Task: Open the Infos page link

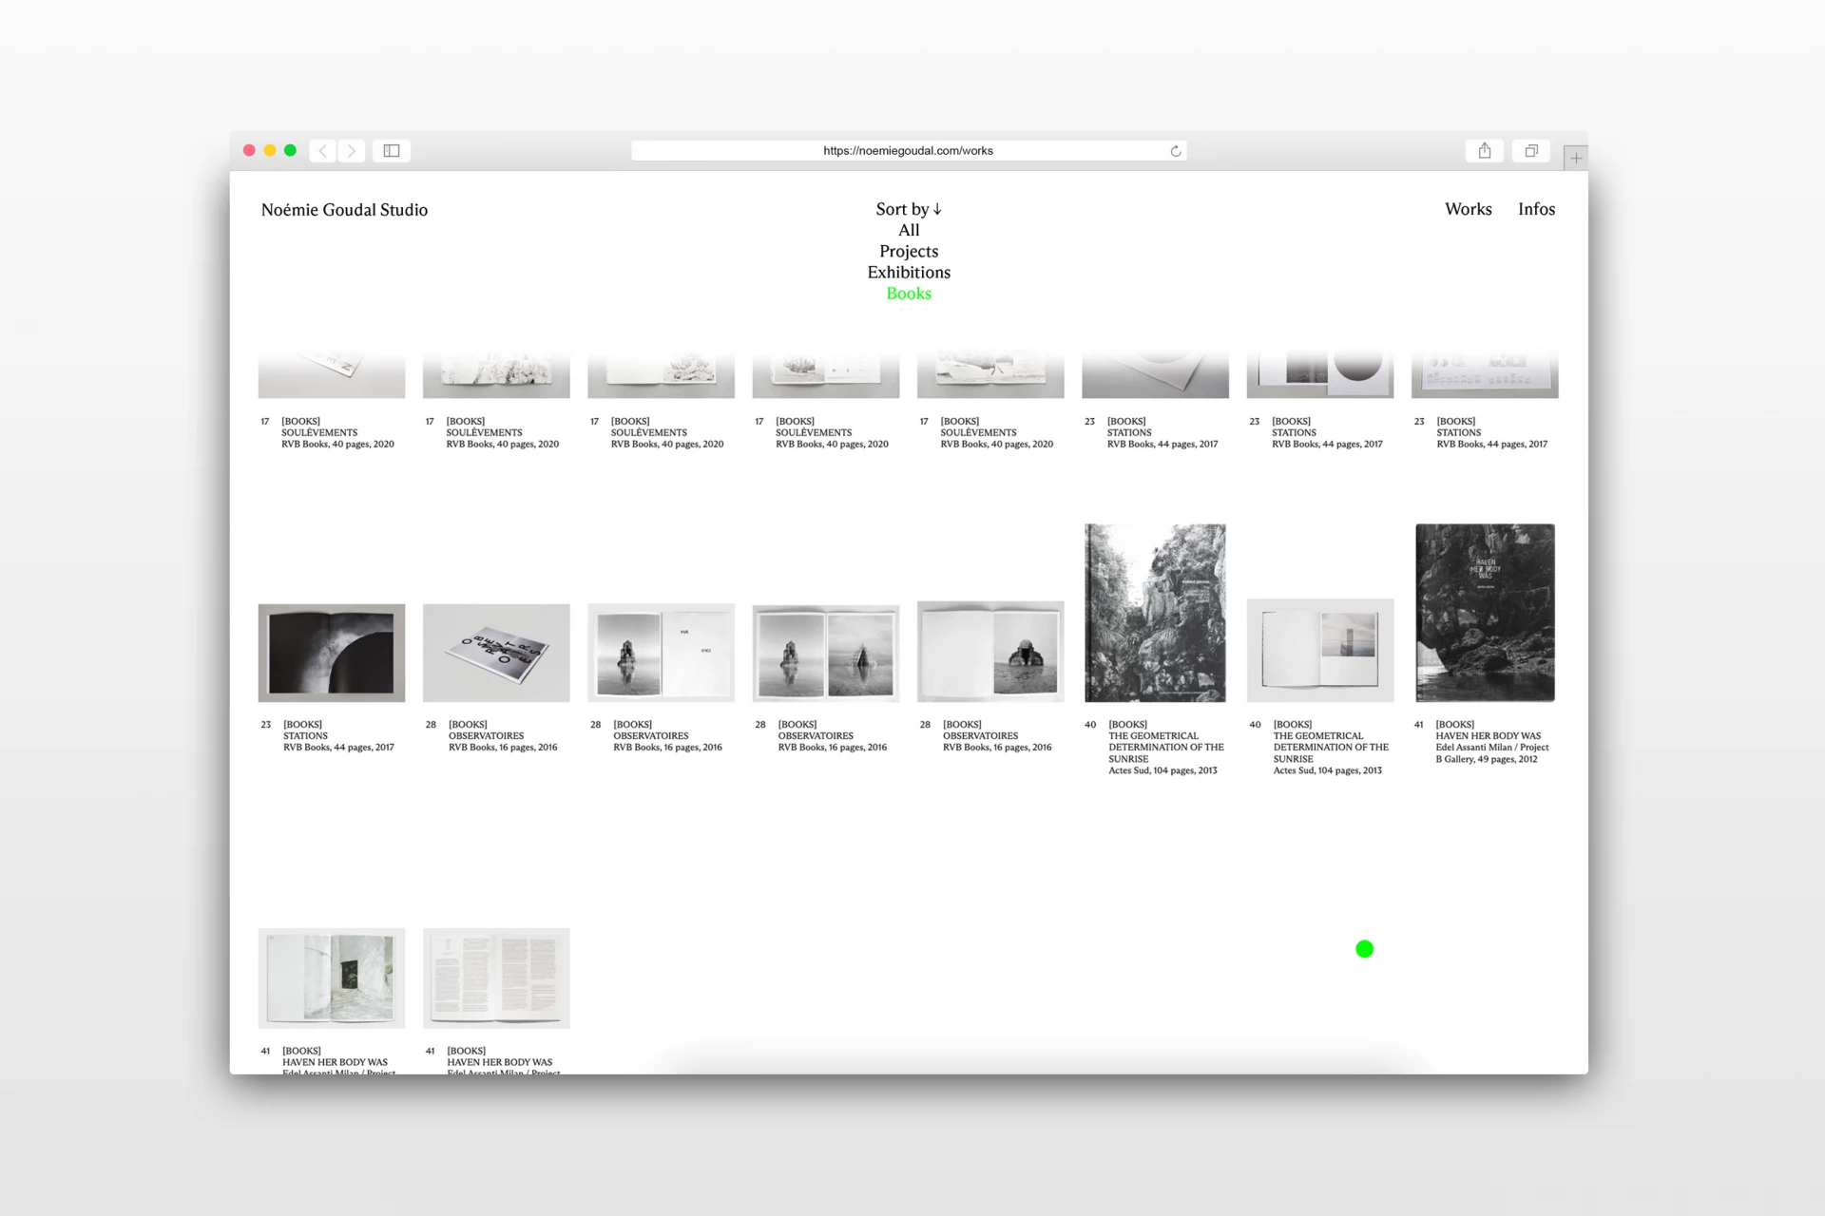Action: (x=1536, y=209)
